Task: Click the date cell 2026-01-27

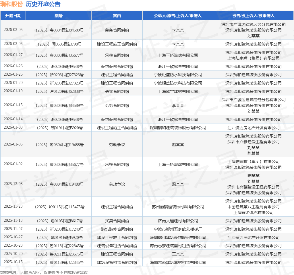Action: (13, 55)
